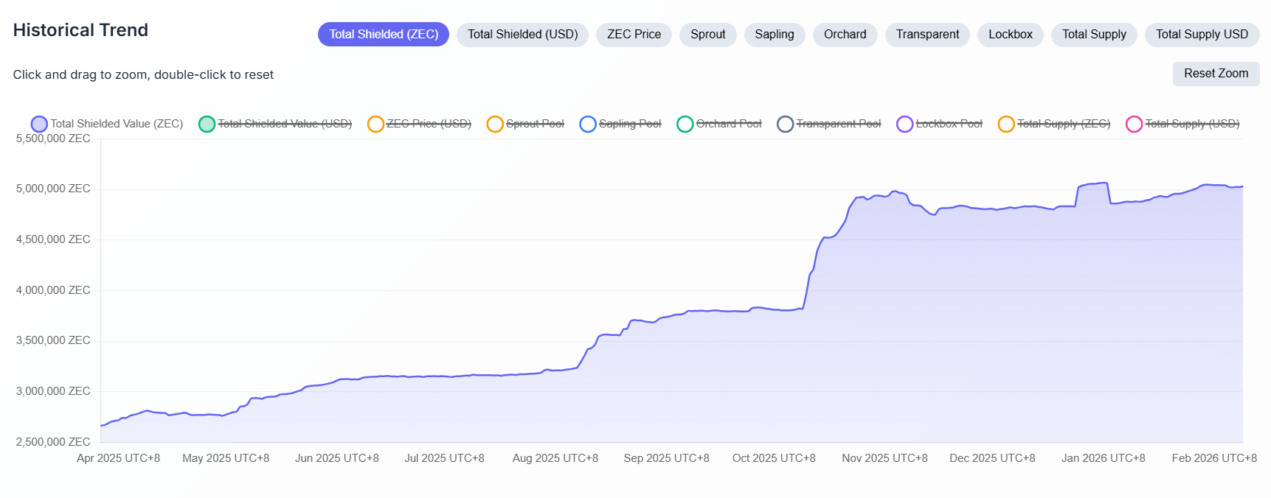Image resolution: width=1271 pixels, height=498 pixels.
Task: Show the Transparent pool view
Action: [927, 35]
